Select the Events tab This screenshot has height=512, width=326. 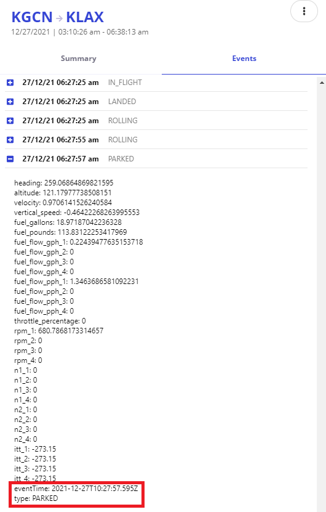[x=244, y=59]
